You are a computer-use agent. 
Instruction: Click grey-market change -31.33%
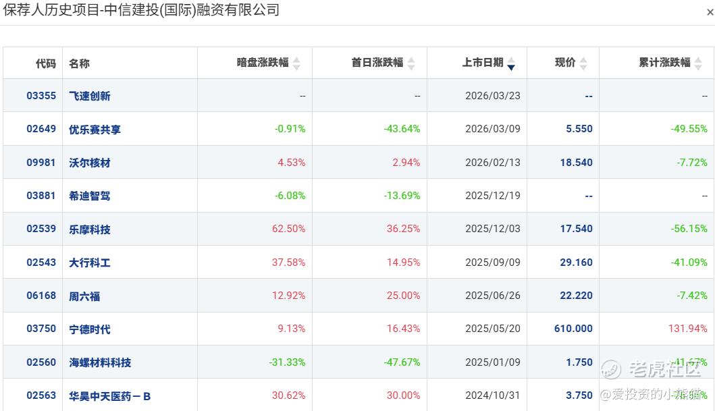pyautogui.click(x=287, y=362)
